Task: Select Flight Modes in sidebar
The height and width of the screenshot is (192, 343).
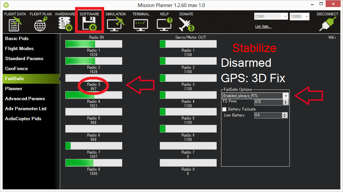Action: [19, 48]
